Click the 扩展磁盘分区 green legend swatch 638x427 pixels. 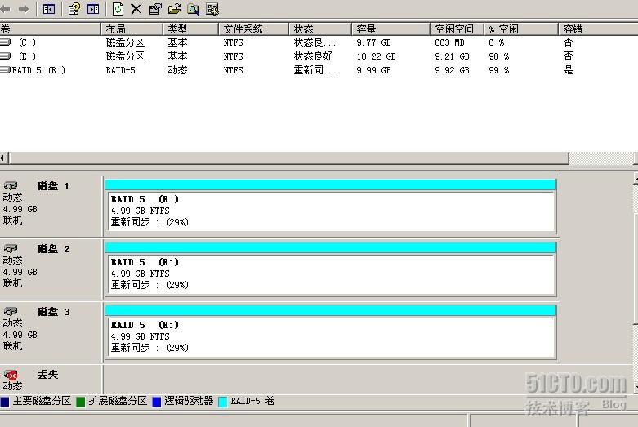coord(81,402)
